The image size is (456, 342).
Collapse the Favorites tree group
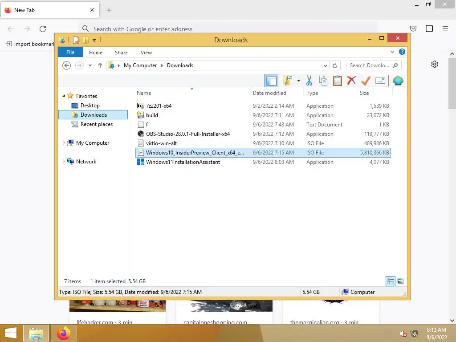(x=64, y=96)
